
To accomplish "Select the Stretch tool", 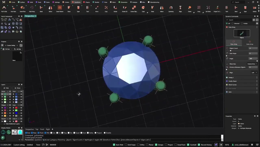I will [254, 9].
